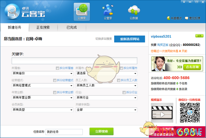Viewport: 206px width, 138px height.
Task: Open the 全部 keyword type dropdown
Action: (106, 110)
